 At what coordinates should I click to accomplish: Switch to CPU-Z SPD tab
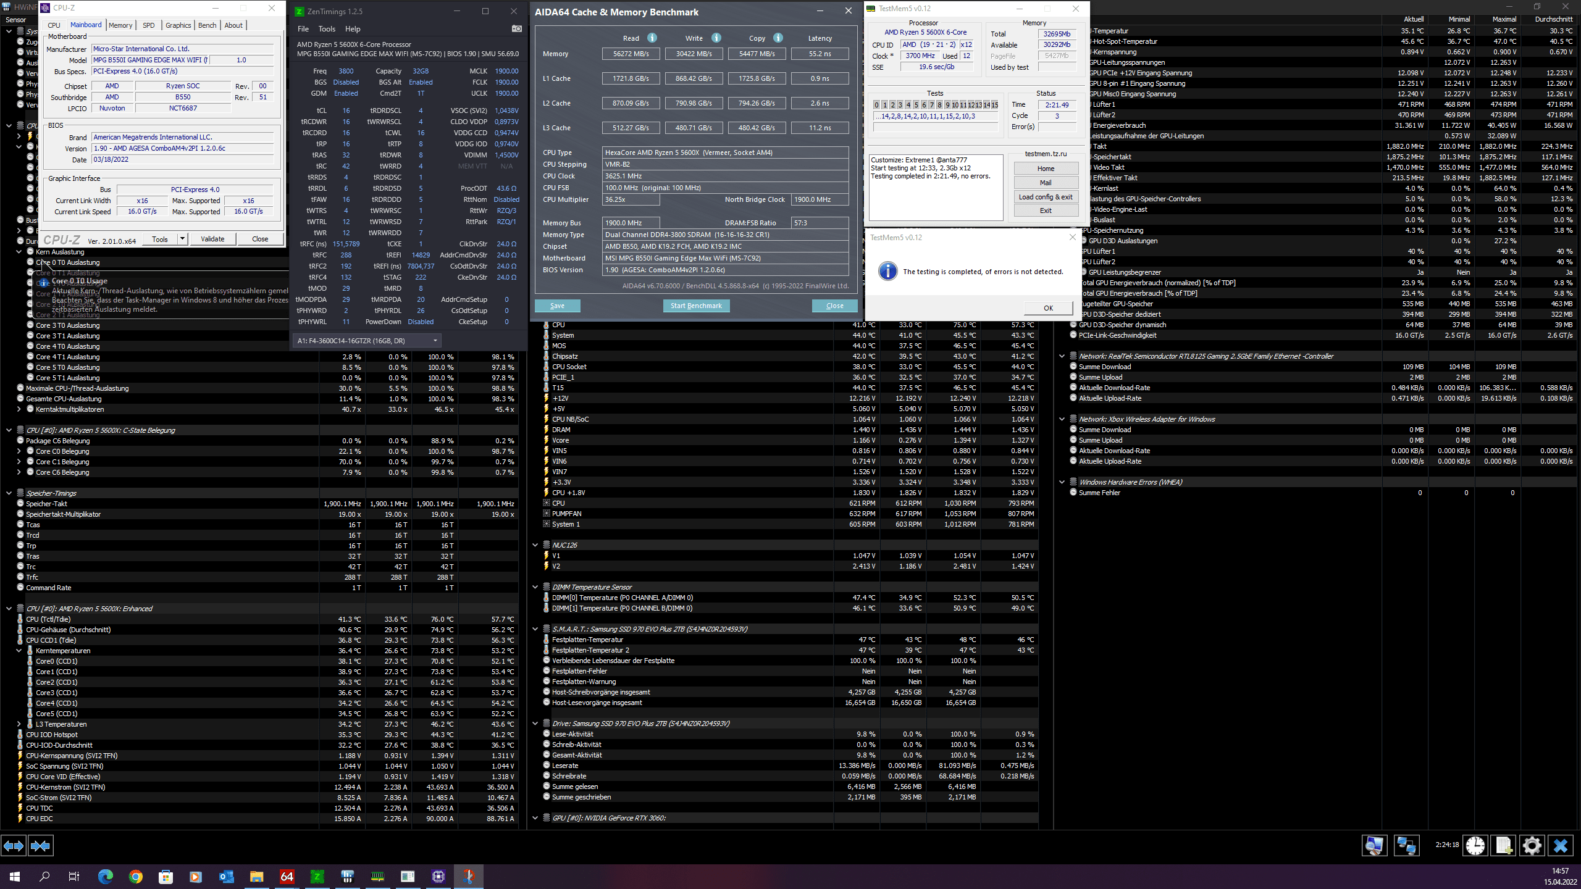pyautogui.click(x=149, y=25)
